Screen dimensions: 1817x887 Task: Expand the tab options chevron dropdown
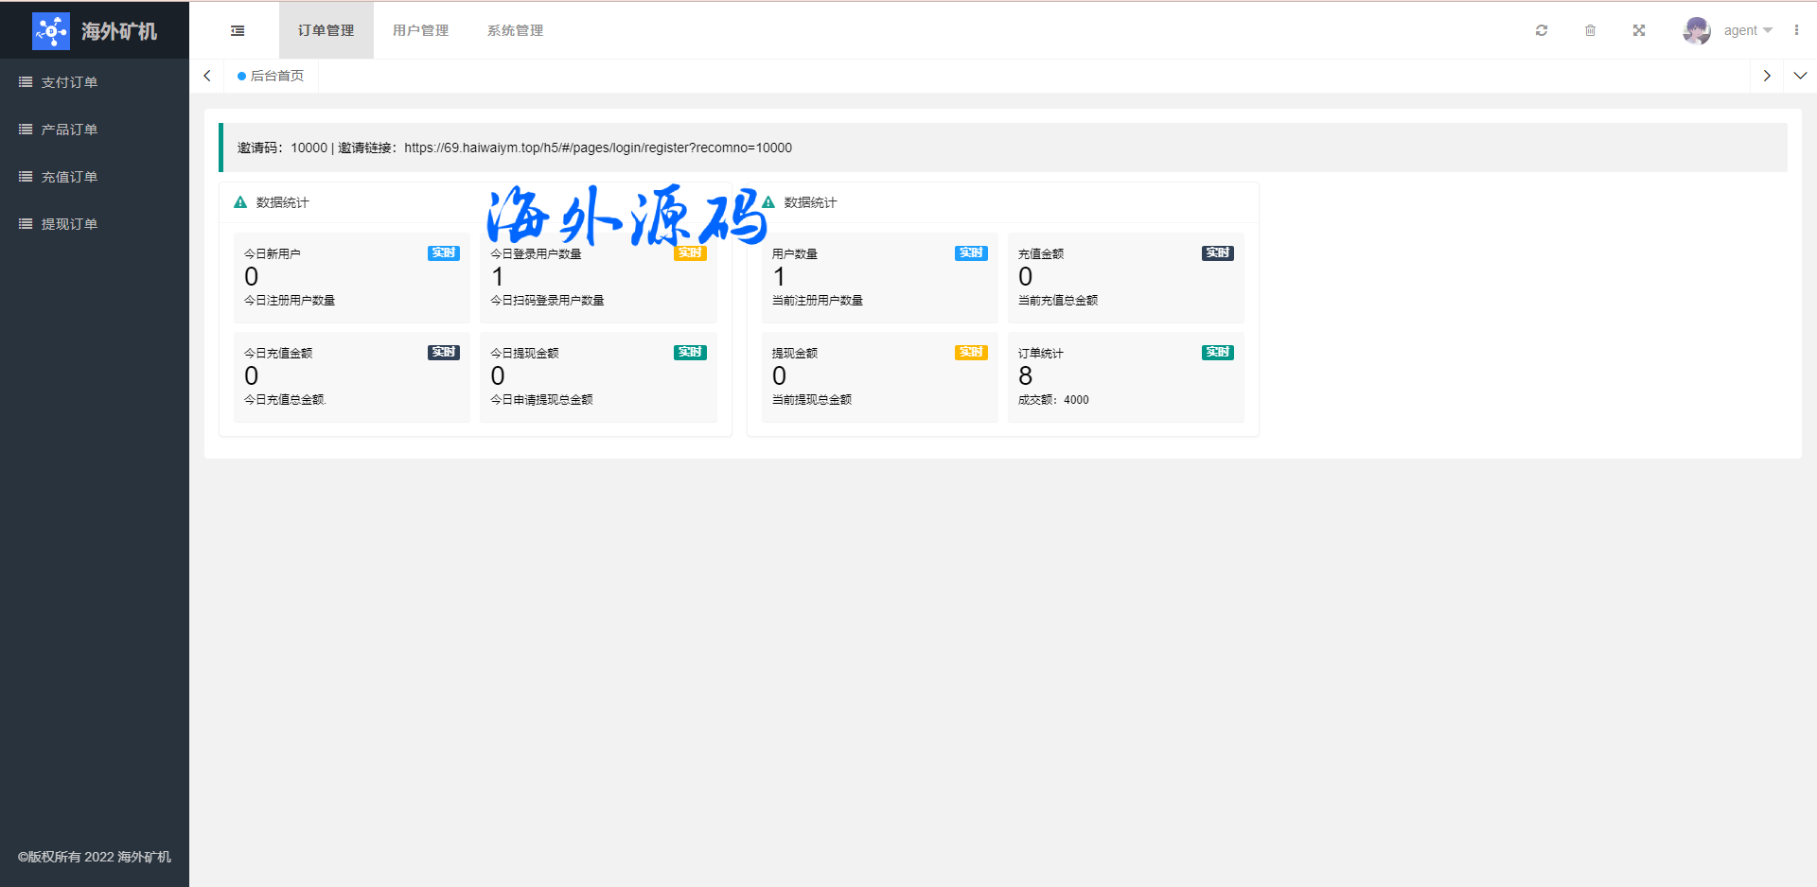point(1800,76)
